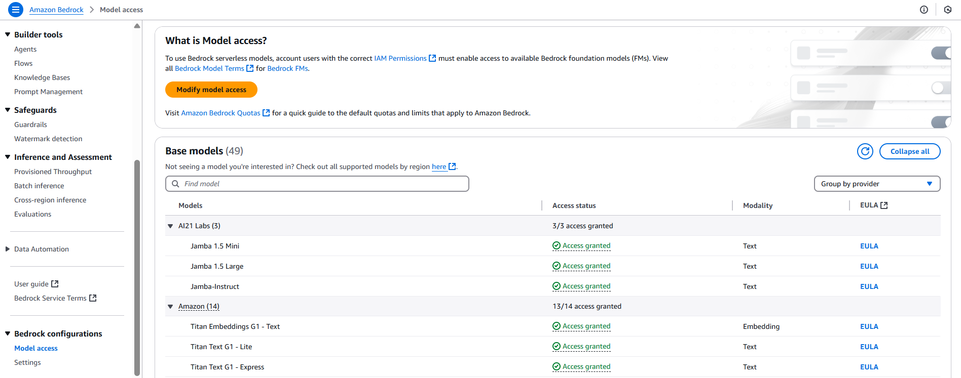Viewport: 961px width, 378px height.
Task: Click 'Embedding' modality cell
Action: [x=761, y=326]
